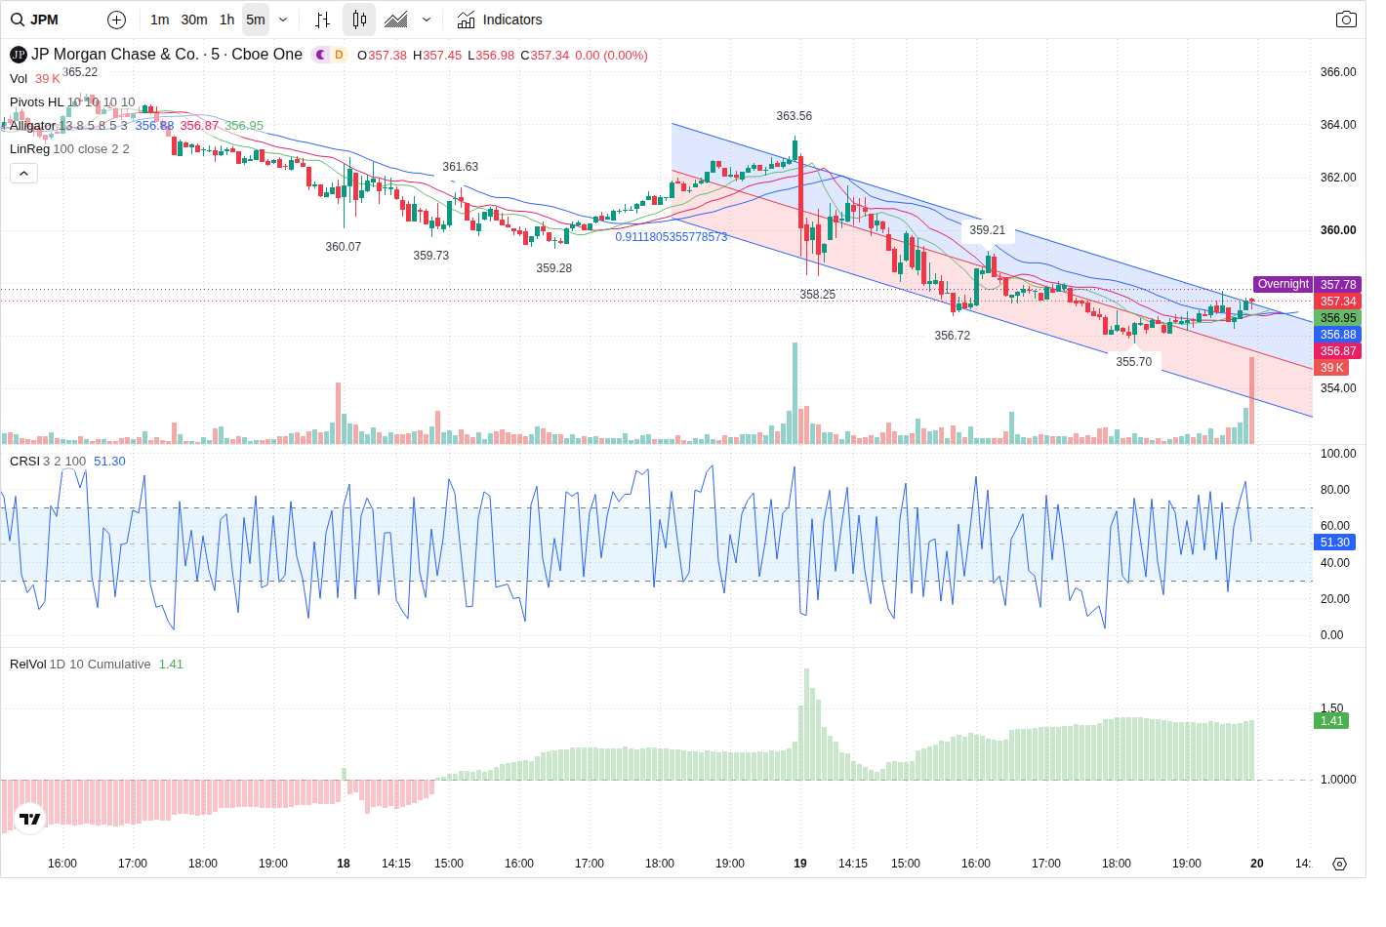Click the orange D data-status badge
The height and width of the screenshot is (927, 1386).
[339, 55]
